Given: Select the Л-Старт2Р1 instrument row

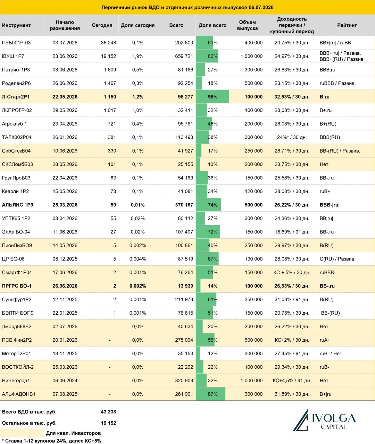Looking at the screenshot, I should coord(187,97).
